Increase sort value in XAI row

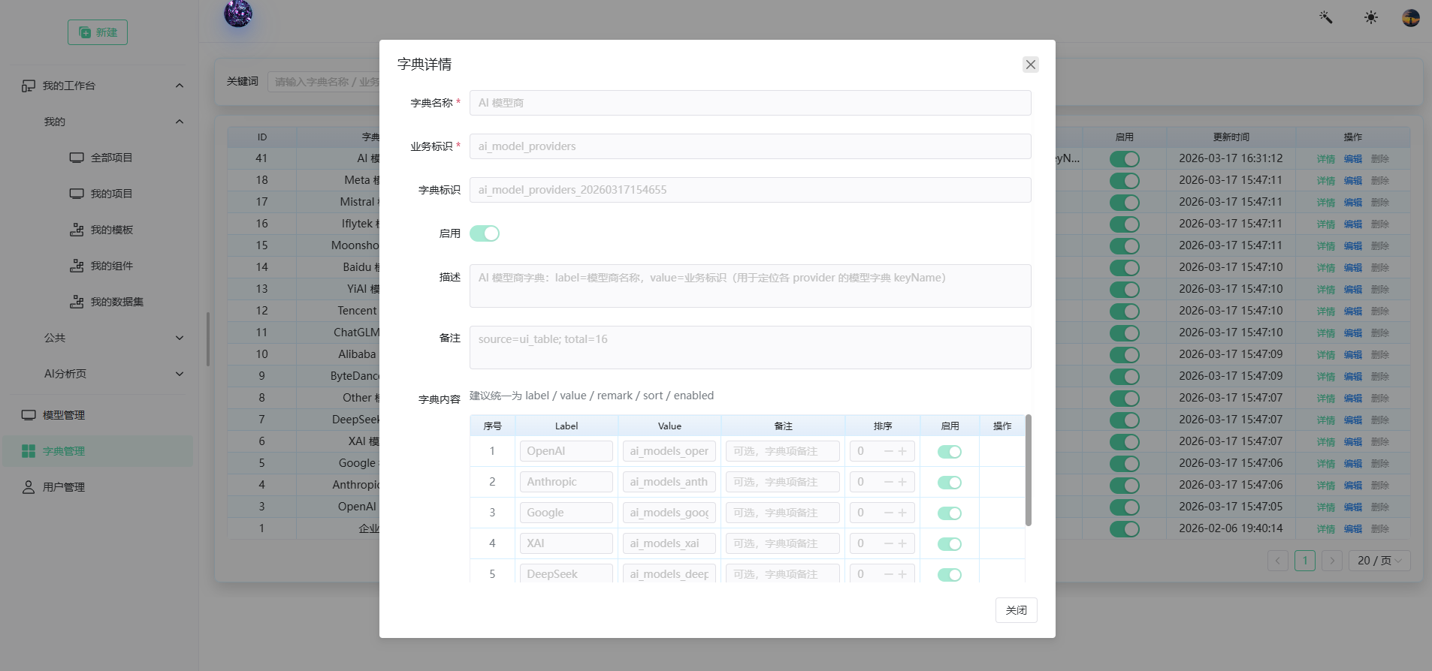[902, 543]
